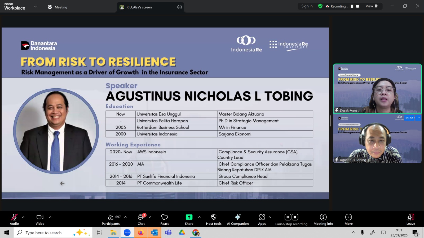Image resolution: width=424 pixels, height=238 pixels.
Task: Toggle camera with the Video button
Action: tap(40, 219)
